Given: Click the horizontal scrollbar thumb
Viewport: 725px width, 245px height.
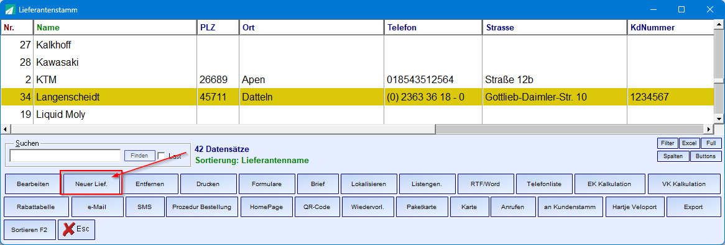Looking at the screenshot, I should (223, 129).
